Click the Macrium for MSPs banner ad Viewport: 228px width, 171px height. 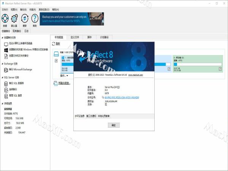[72, 19]
